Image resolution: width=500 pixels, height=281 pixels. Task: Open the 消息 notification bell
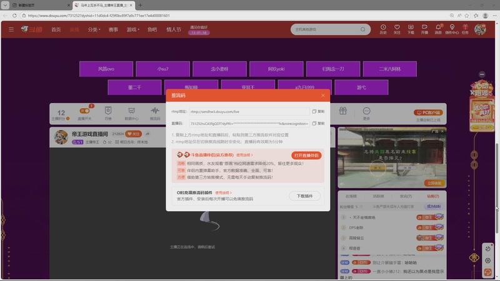[438, 29]
